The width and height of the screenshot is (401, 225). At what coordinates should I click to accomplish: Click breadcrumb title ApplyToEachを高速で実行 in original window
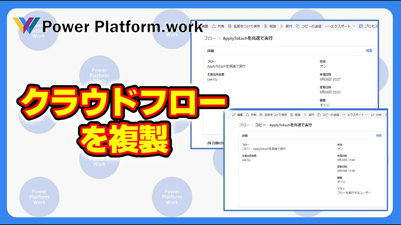pyautogui.click(x=247, y=38)
